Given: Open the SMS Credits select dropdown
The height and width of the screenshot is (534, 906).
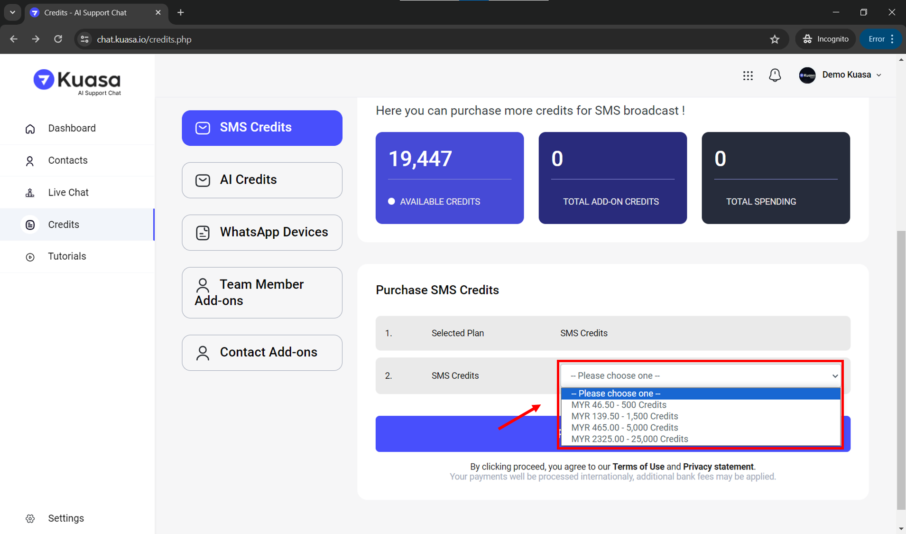Looking at the screenshot, I should point(700,375).
